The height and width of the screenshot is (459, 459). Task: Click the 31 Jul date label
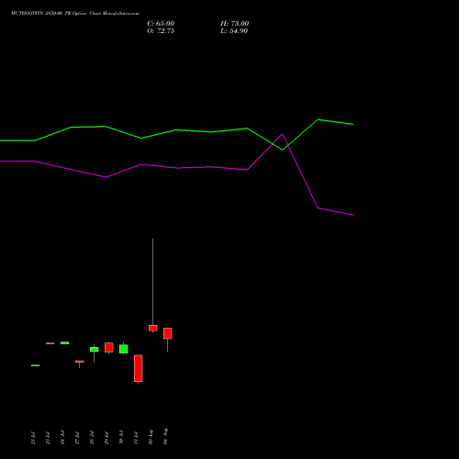pos(136,438)
